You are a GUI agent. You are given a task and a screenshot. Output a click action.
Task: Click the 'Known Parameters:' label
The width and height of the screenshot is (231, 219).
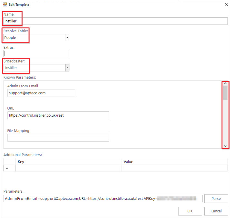pos(20,77)
